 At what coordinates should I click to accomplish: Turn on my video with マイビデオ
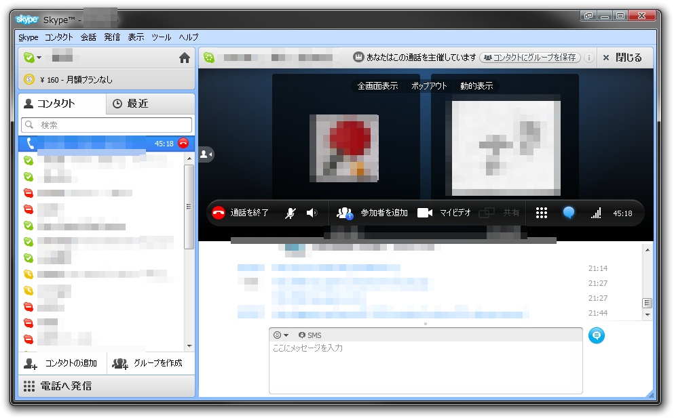(444, 213)
